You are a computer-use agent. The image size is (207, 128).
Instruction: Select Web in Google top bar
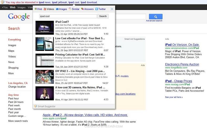13,7
